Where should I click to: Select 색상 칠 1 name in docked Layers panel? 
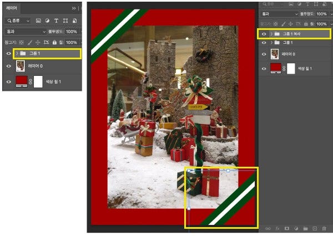pos(305,69)
